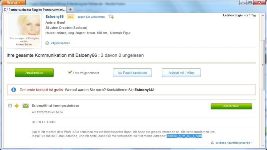
Task: Click the Als Favorit speichern button
Action: (x=132, y=73)
